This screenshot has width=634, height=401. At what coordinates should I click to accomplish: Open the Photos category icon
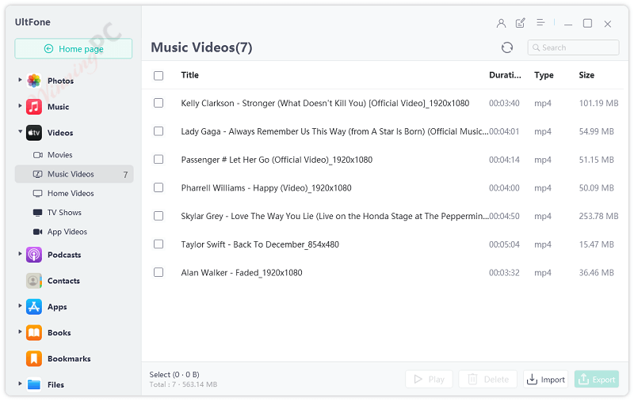click(x=34, y=81)
